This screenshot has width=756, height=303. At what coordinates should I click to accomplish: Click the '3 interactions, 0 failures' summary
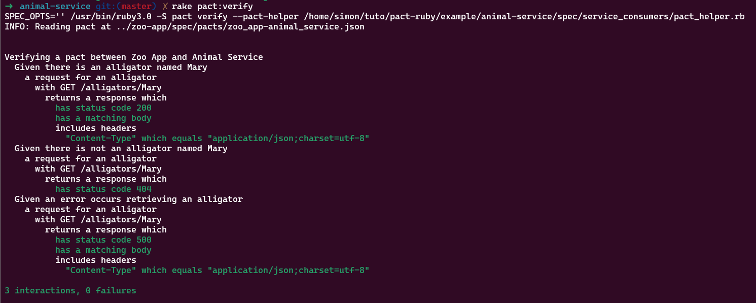coord(70,291)
